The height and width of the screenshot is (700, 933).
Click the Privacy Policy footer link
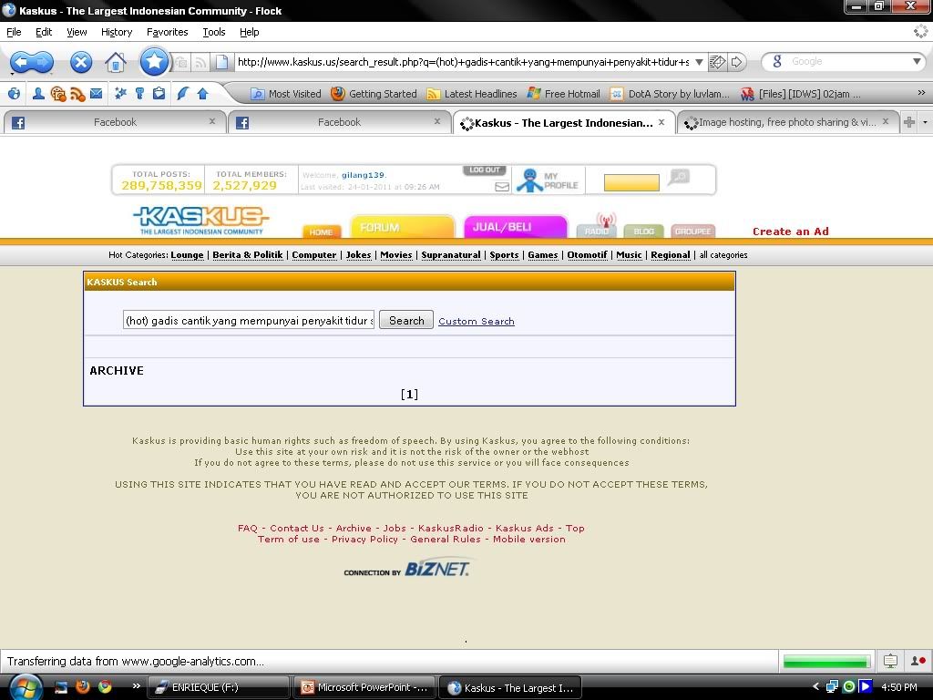[x=364, y=540]
